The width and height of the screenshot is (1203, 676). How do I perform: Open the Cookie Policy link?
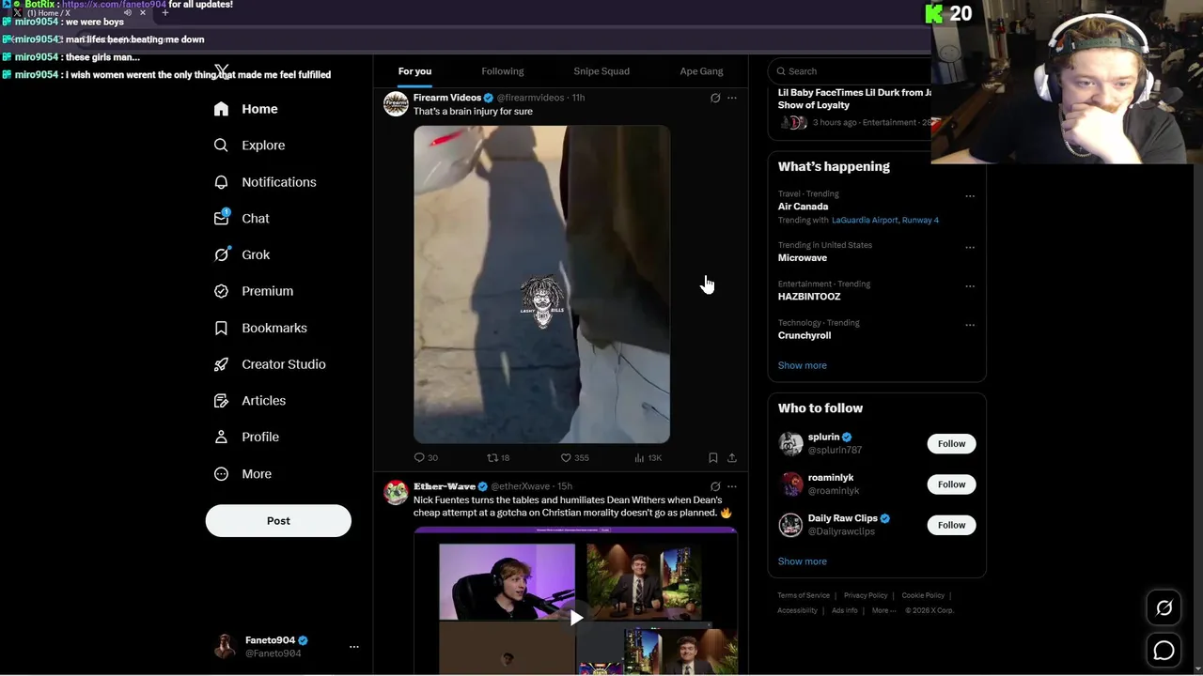click(923, 595)
